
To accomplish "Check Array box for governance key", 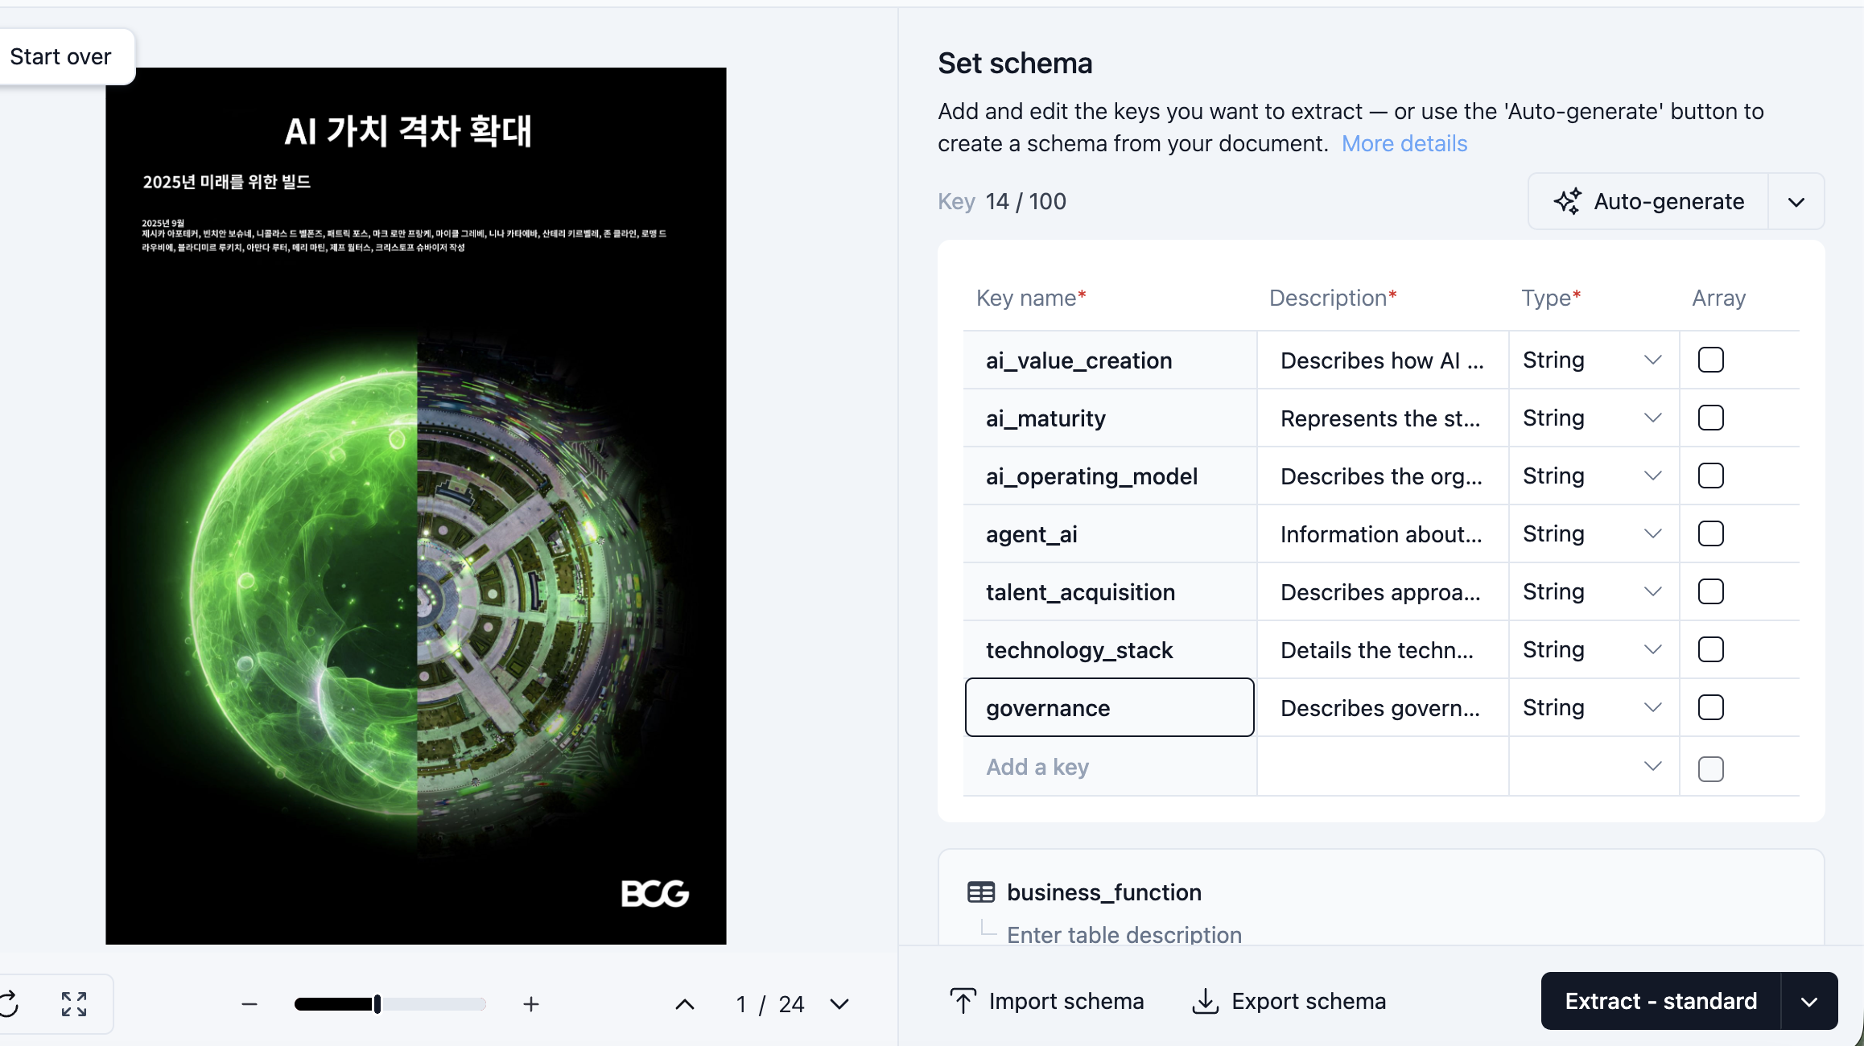I will pyautogui.click(x=1710, y=707).
